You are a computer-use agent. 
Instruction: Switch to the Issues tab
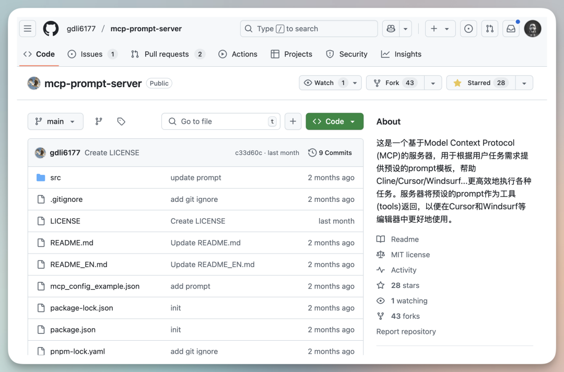click(x=92, y=54)
